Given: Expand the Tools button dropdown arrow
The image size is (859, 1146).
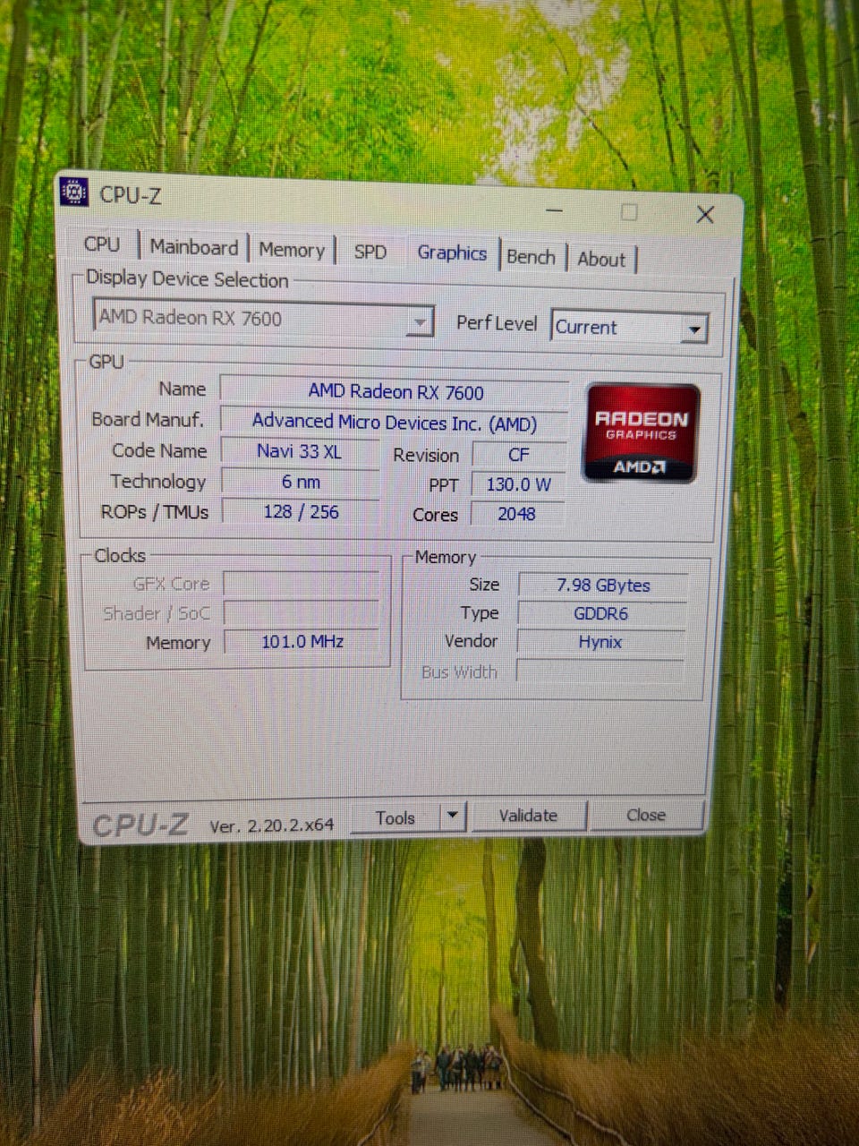Looking at the screenshot, I should coord(453,816).
